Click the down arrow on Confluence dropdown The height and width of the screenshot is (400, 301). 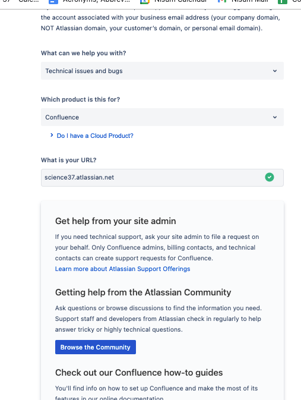tap(275, 117)
